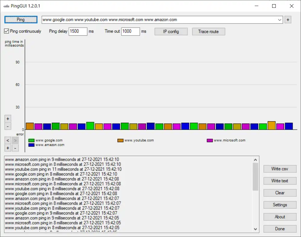Click Write text button

pyautogui.click(x=280, y=181)
